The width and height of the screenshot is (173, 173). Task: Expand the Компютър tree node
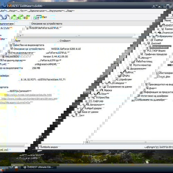(x=158, y=29)
